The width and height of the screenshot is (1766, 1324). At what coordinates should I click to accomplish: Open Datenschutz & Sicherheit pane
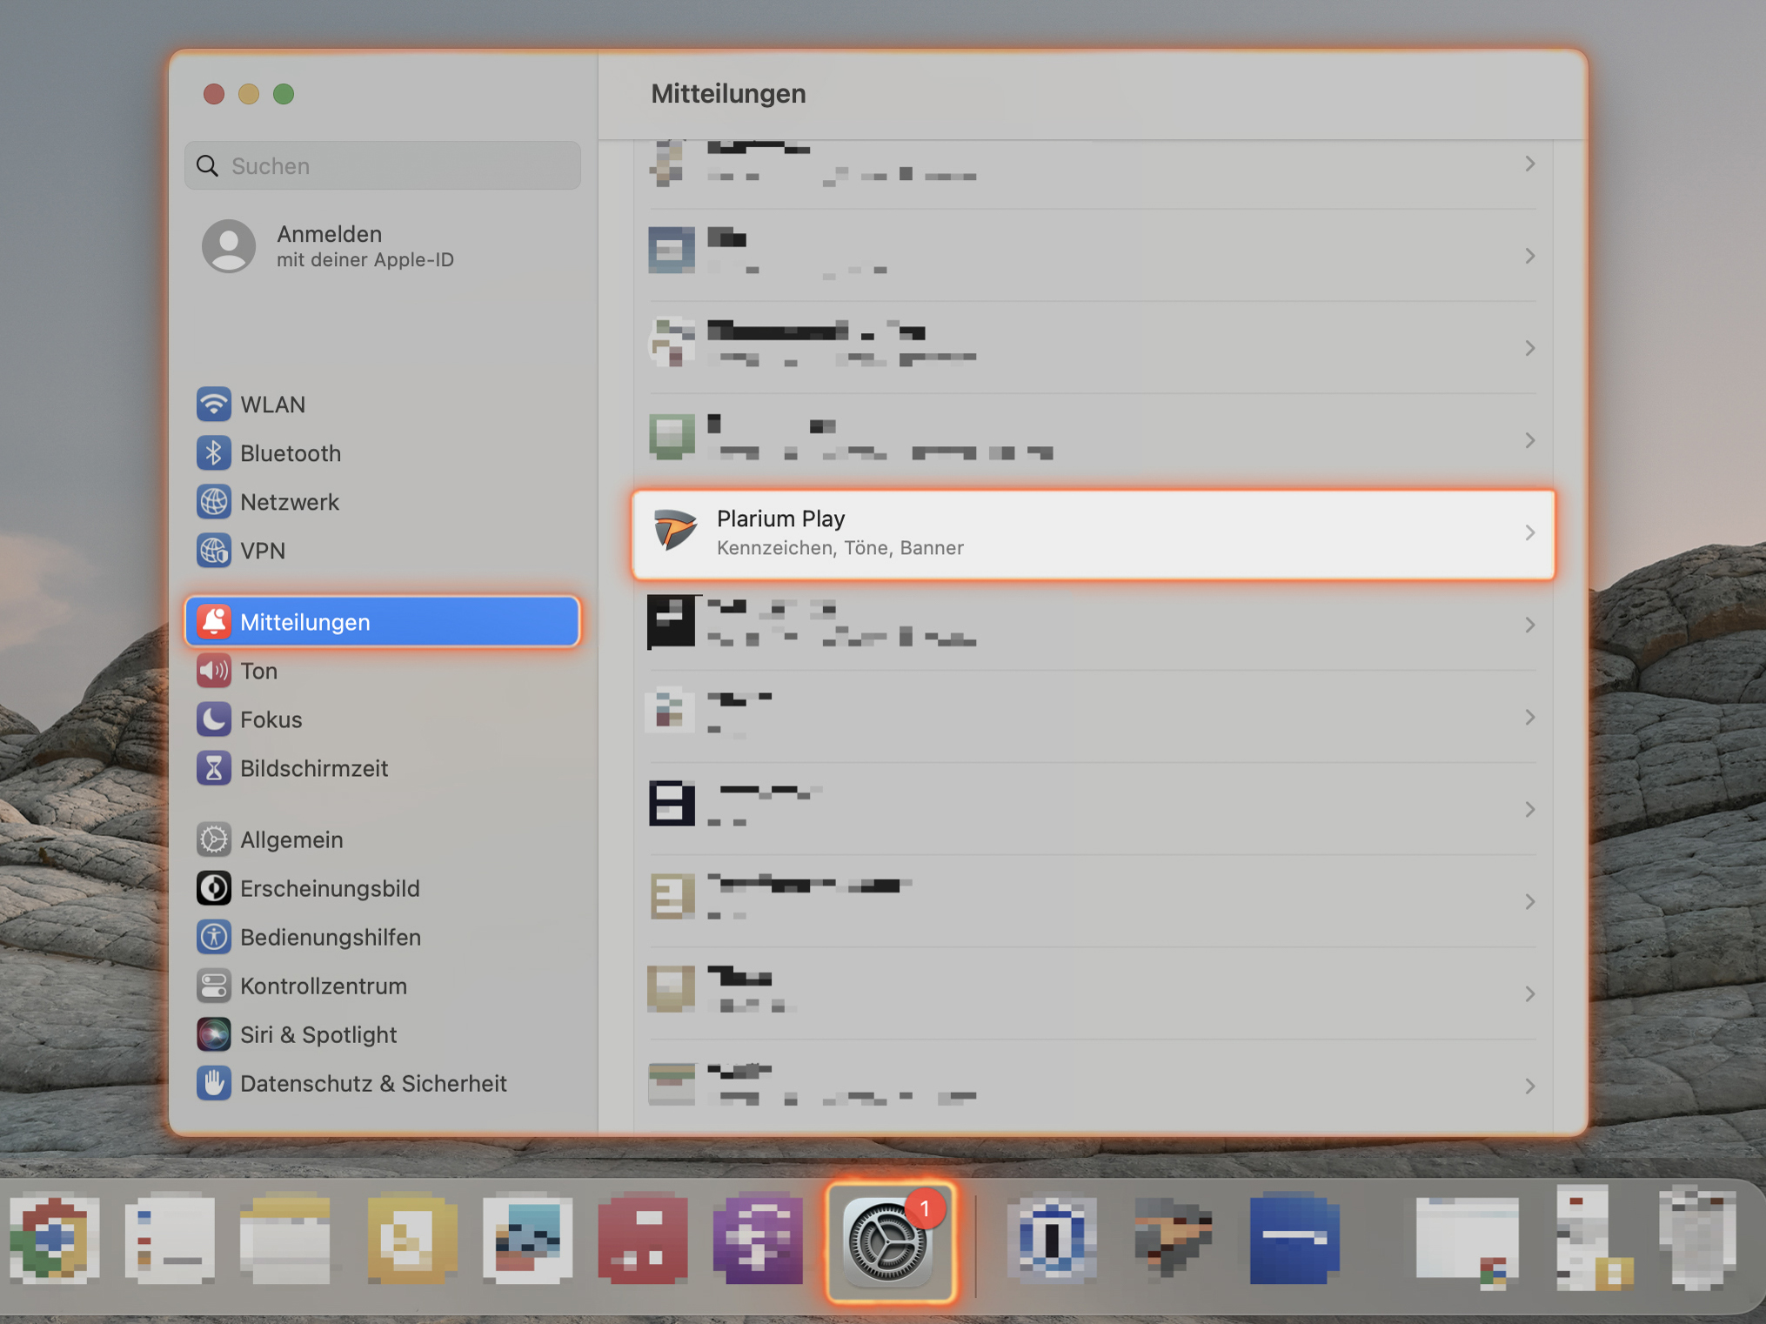click(383, 1083)
